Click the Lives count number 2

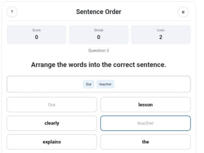pos(161,37)
